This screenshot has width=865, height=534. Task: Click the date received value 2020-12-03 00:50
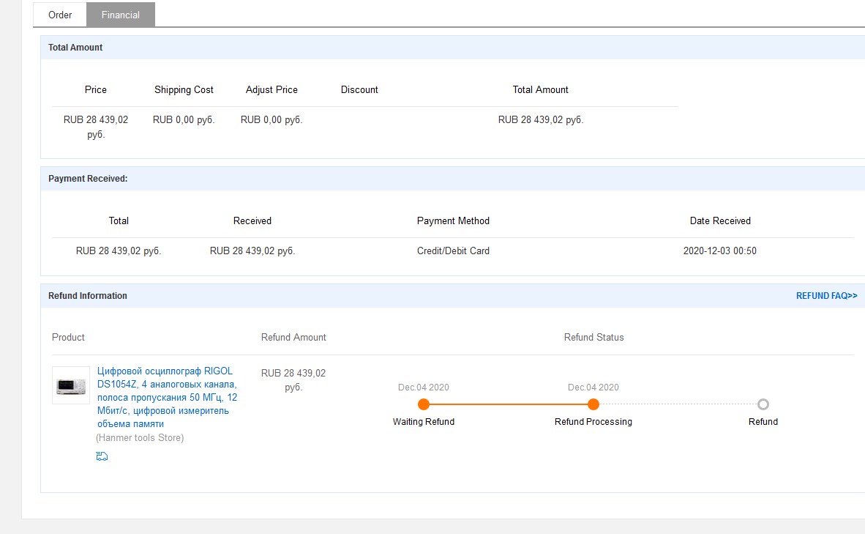pos(719,251)
